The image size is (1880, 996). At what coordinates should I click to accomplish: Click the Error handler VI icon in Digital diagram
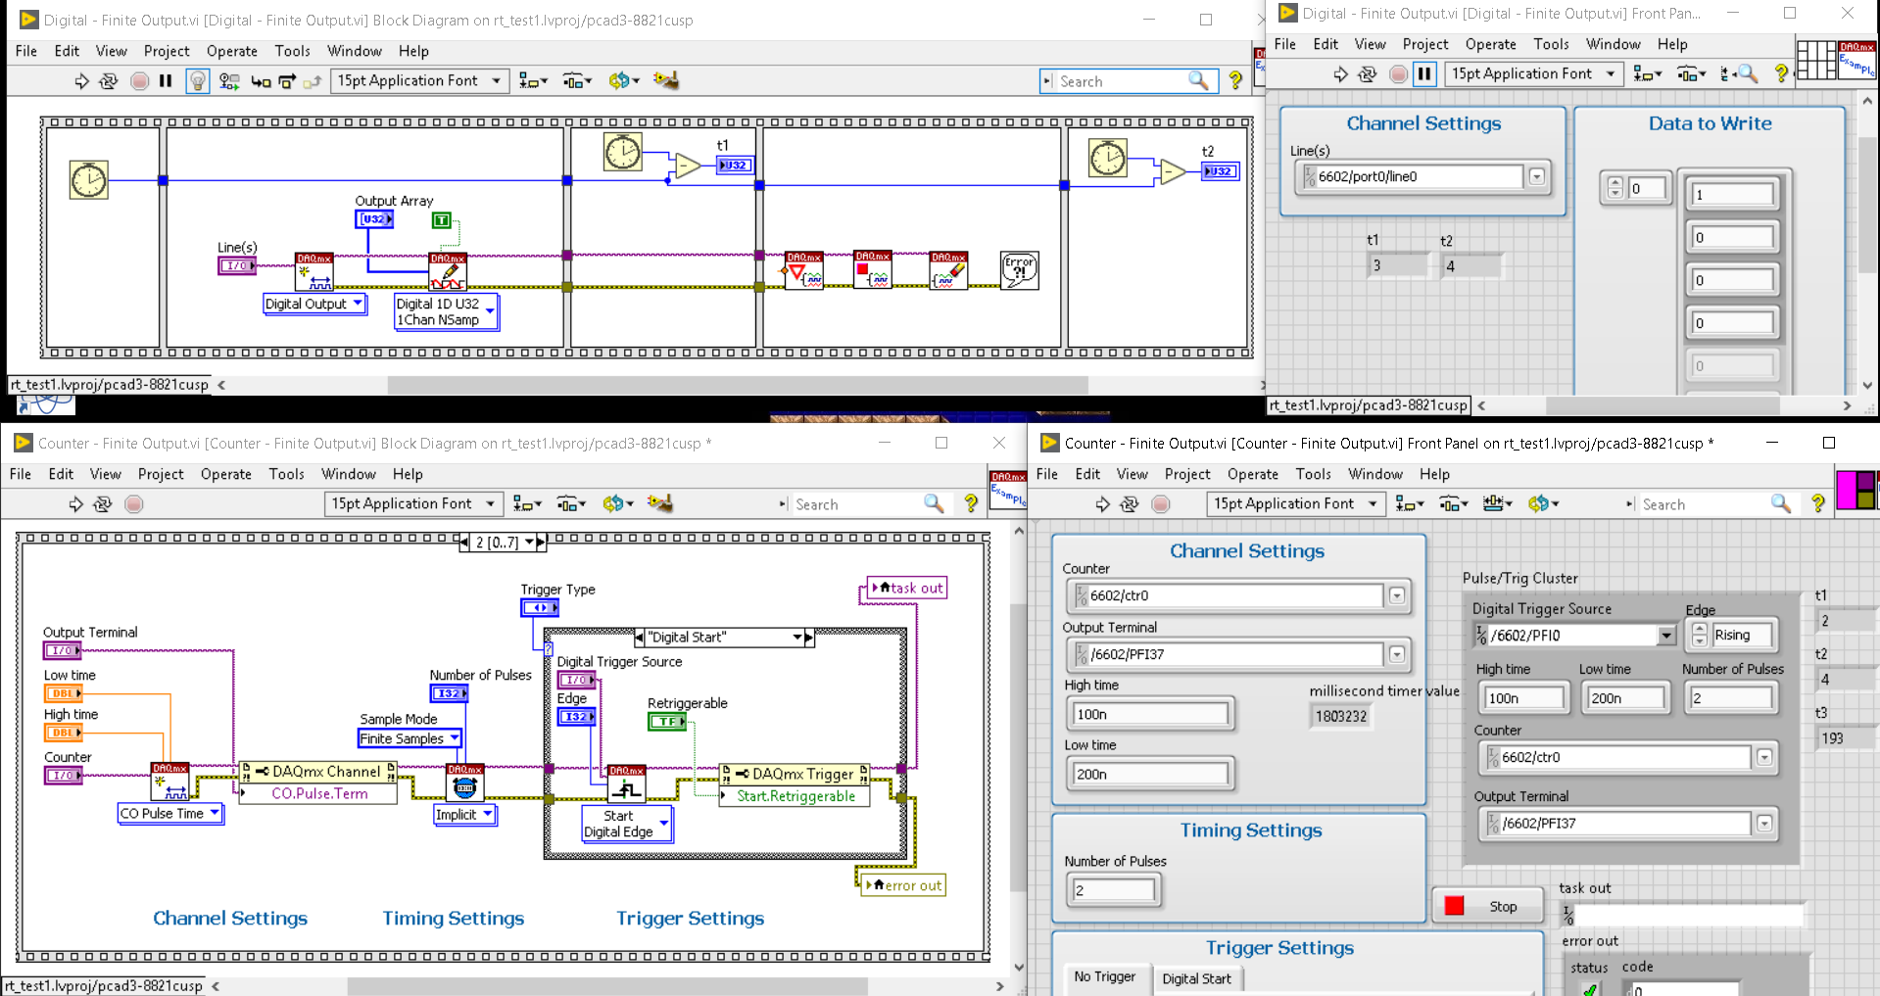click(x=1020, y=270)
